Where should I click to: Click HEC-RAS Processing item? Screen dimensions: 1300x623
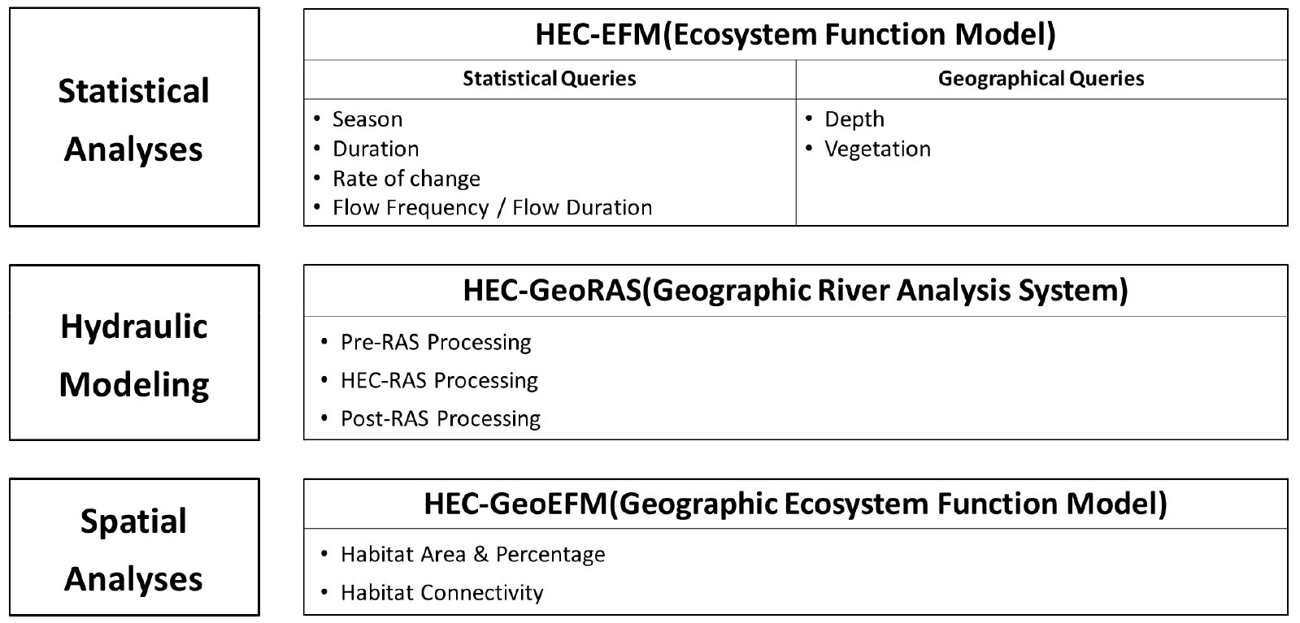[439, 381]
